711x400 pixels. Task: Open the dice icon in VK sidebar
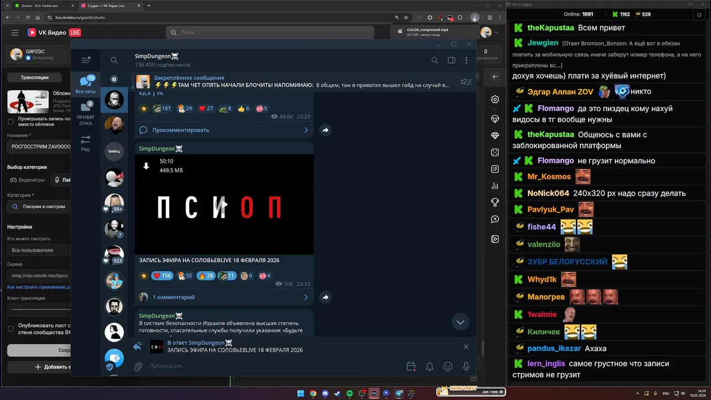pos(495,152)
